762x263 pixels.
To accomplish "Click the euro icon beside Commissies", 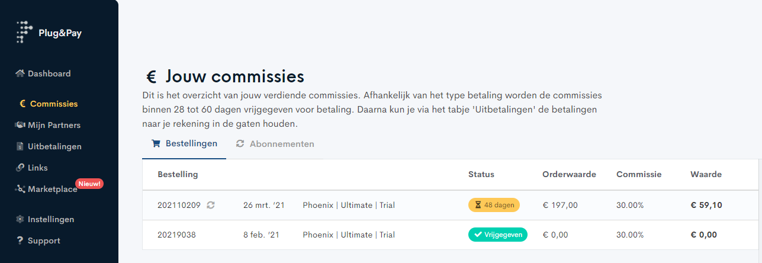I will [22, 104].
